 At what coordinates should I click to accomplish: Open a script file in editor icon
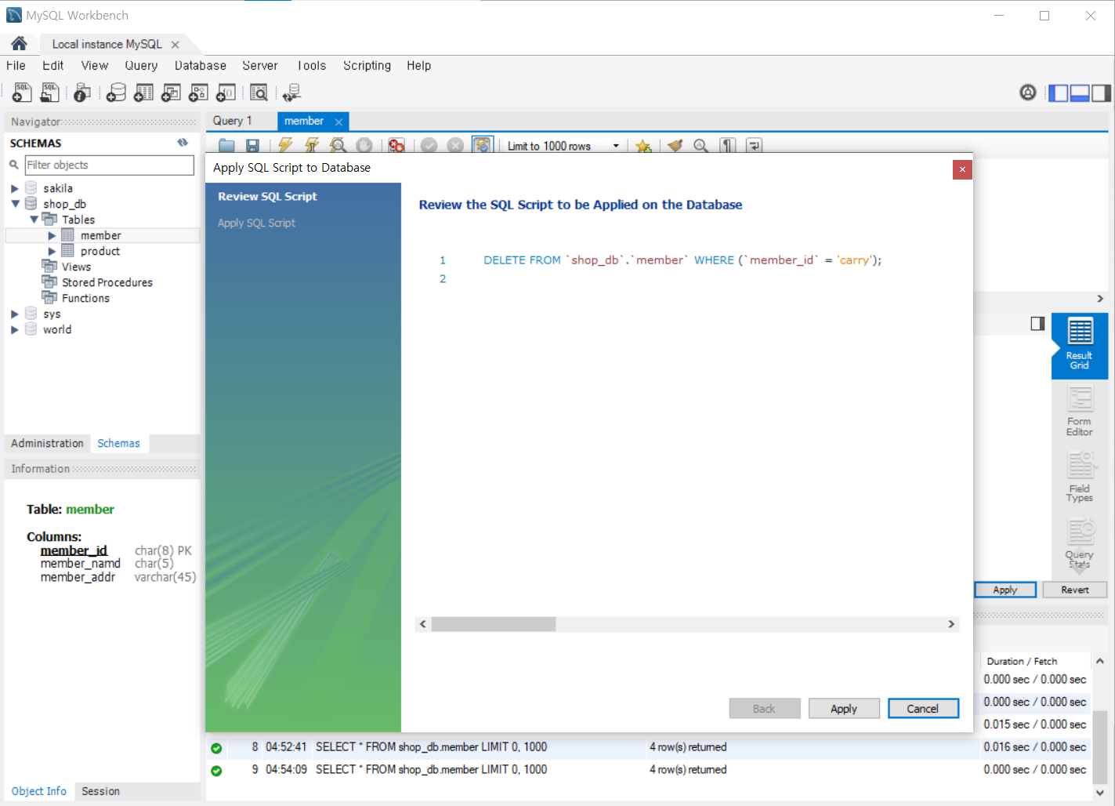226,146
